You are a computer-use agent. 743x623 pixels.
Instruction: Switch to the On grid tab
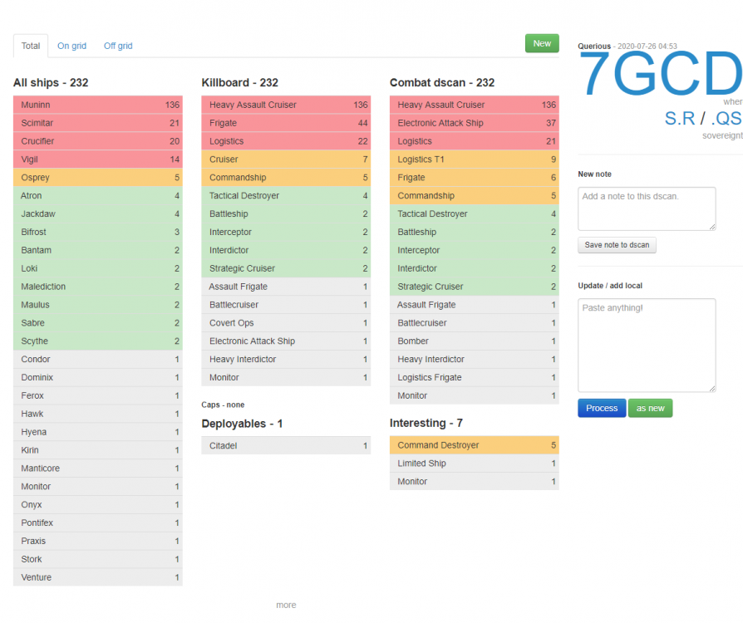[71, 46]
